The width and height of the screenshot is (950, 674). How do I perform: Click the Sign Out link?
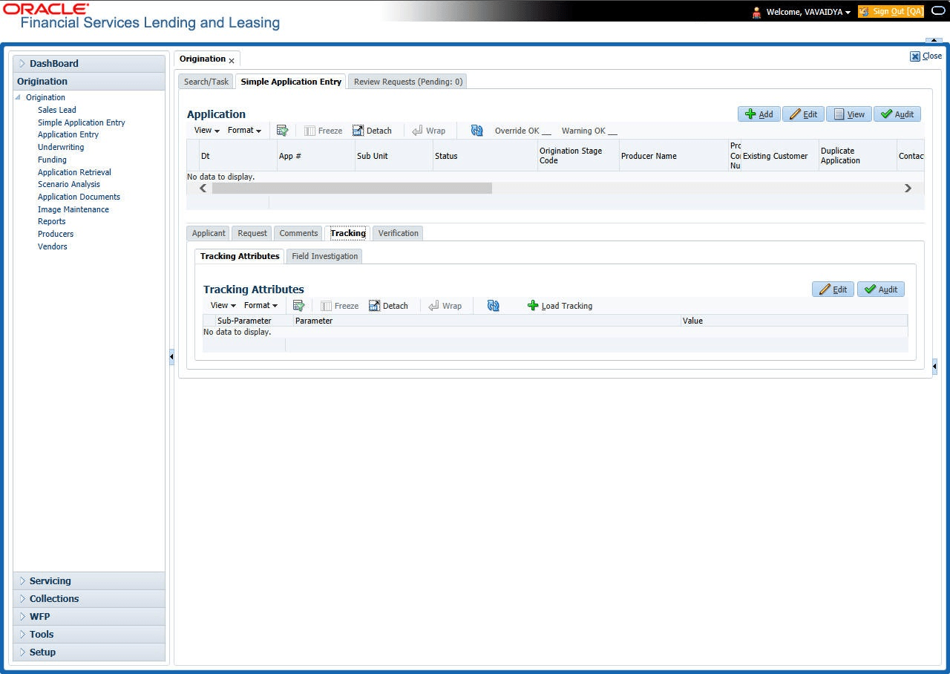[x=891, y=12]
